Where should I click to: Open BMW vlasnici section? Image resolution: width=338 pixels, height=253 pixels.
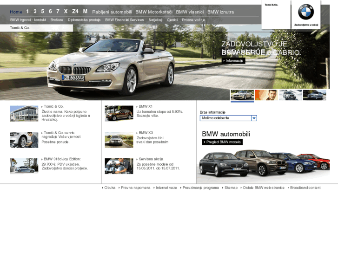click(x=190, y=12)
